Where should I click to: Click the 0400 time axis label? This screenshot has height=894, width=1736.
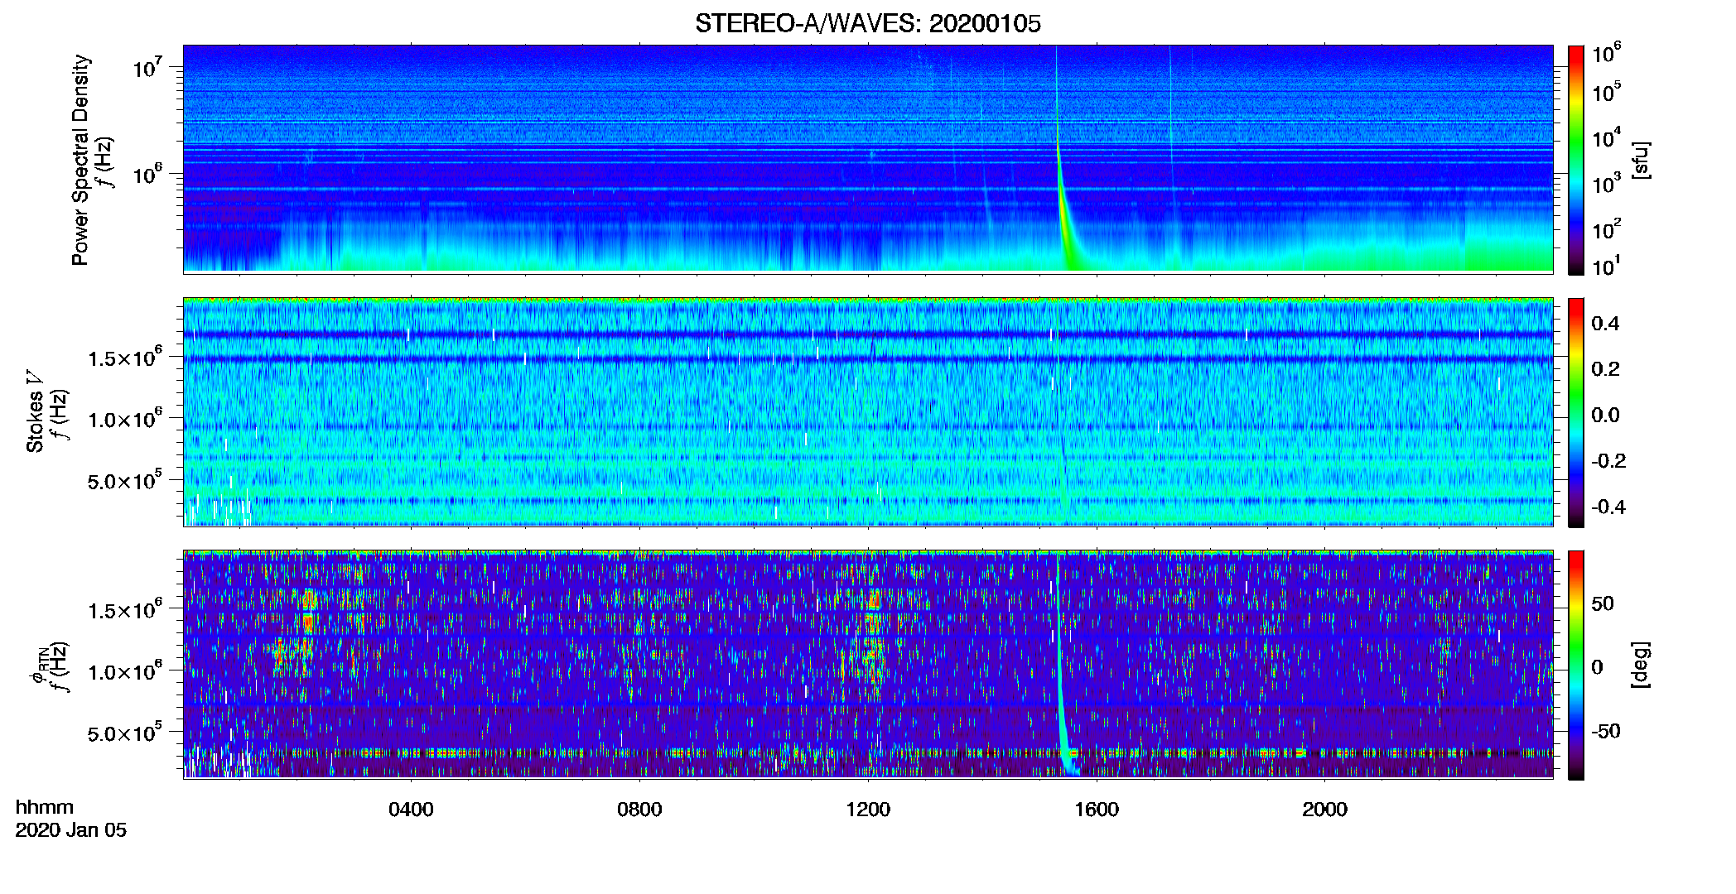point(411,810)
